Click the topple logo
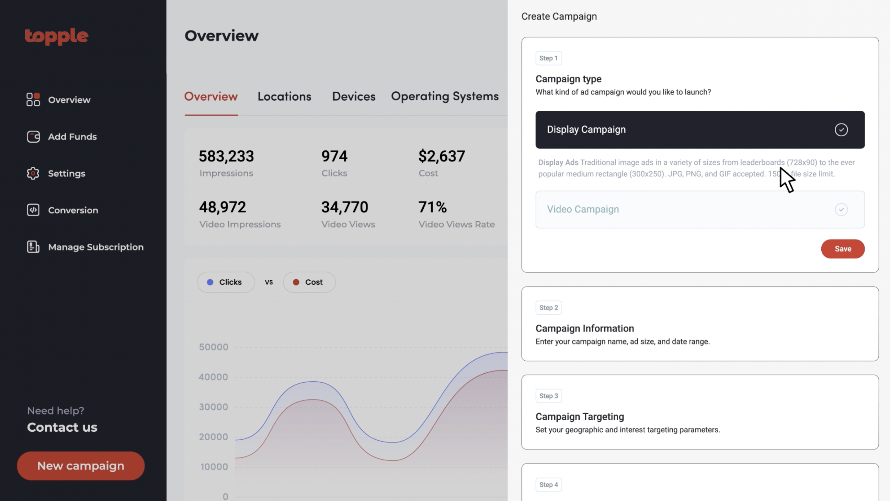 coord(56,36)
